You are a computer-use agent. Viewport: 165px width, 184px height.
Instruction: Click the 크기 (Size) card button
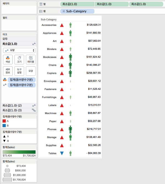(x=19, y=60)
